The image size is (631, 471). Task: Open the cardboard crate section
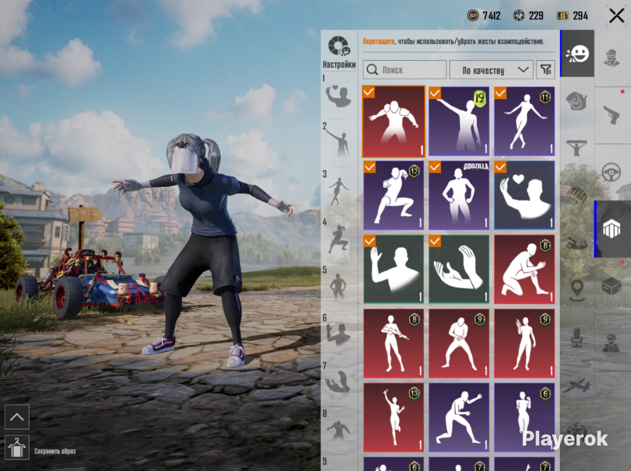click(612, 287)
